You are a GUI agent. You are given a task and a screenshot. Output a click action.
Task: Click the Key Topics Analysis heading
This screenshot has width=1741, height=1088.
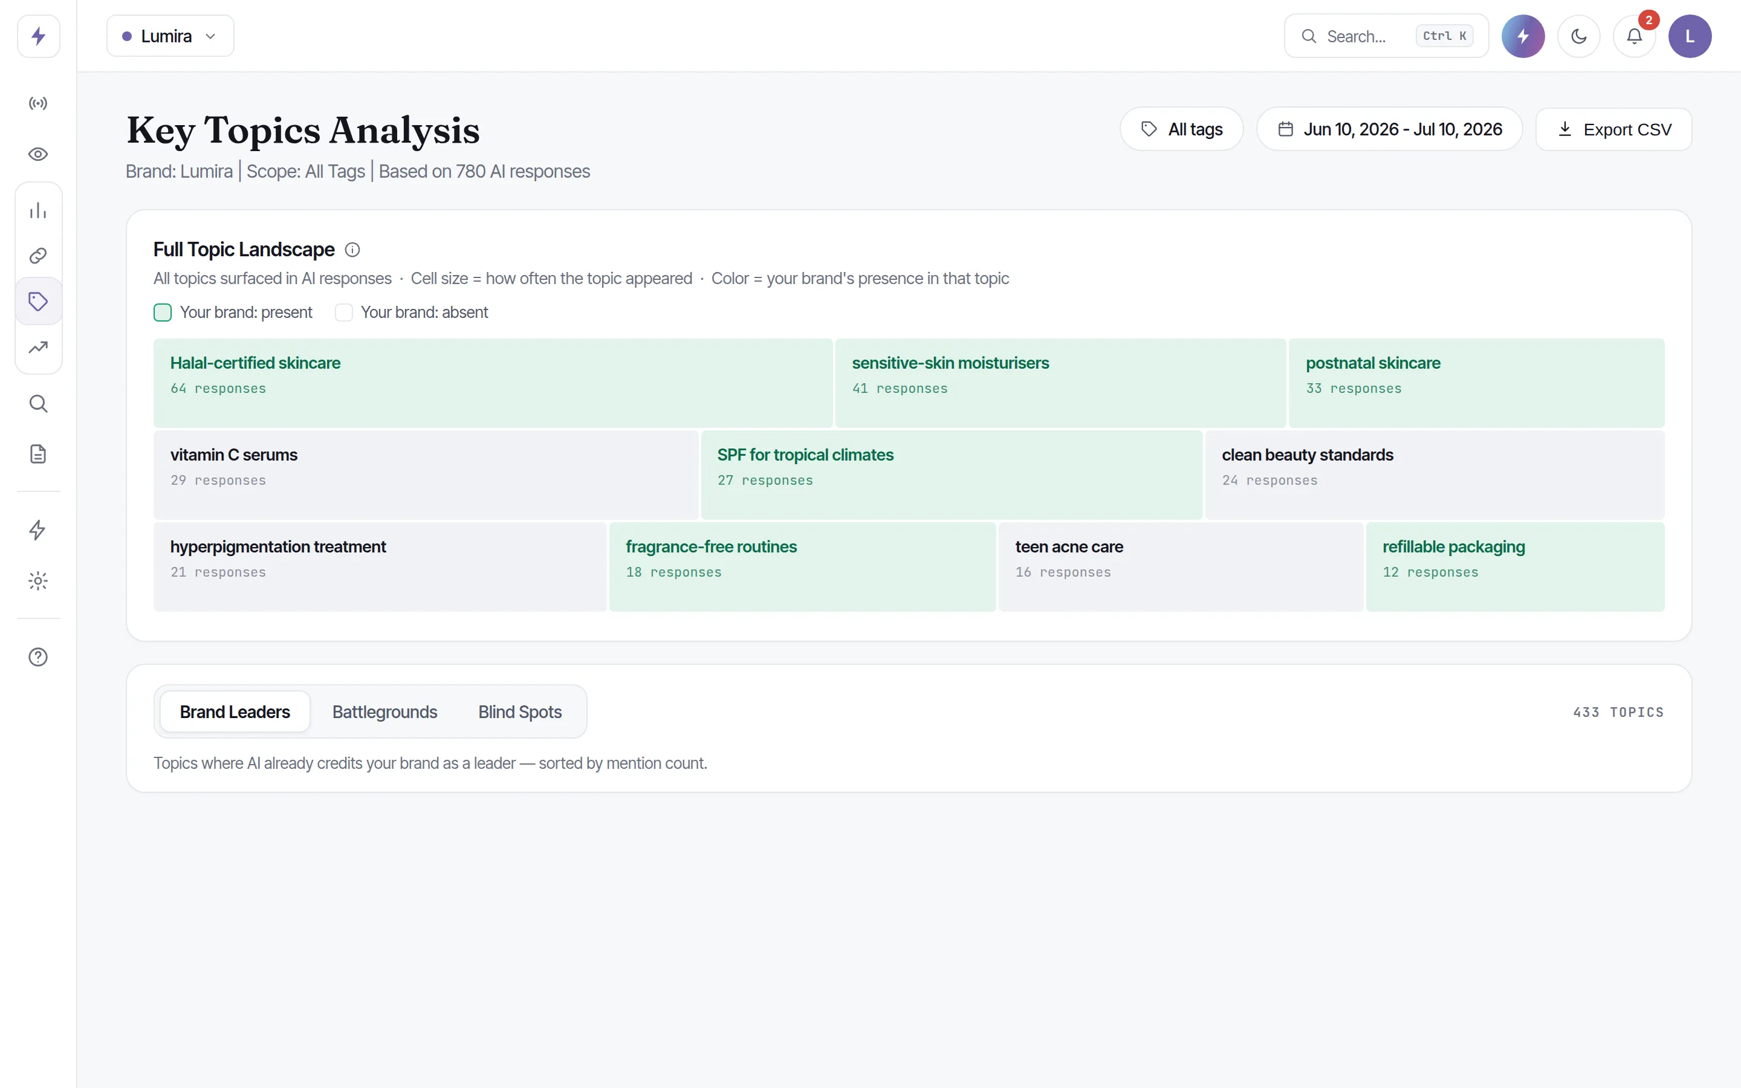point(303,130)
